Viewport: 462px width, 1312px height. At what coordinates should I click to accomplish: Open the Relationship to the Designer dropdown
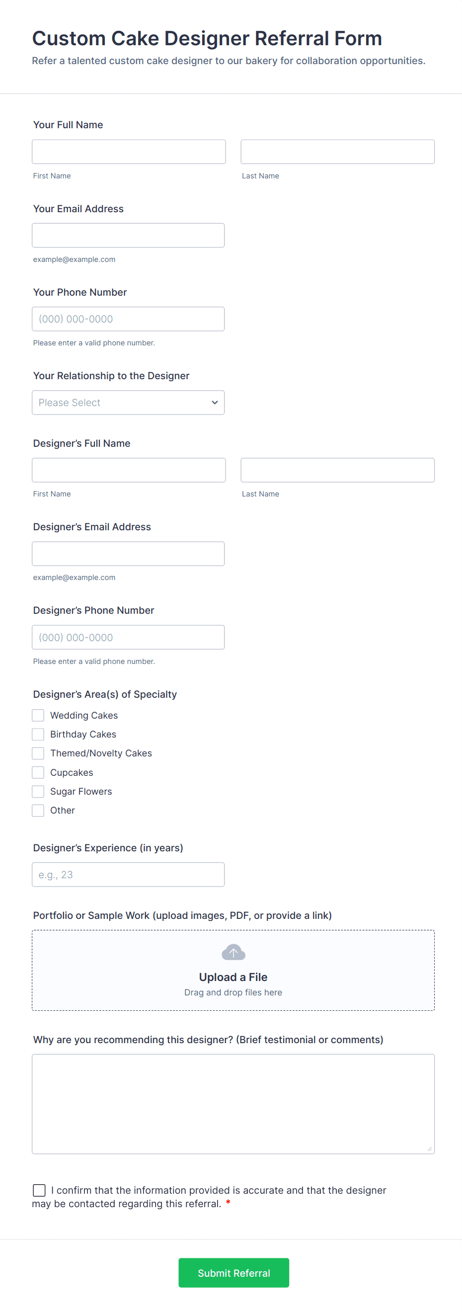pos(128,403)
